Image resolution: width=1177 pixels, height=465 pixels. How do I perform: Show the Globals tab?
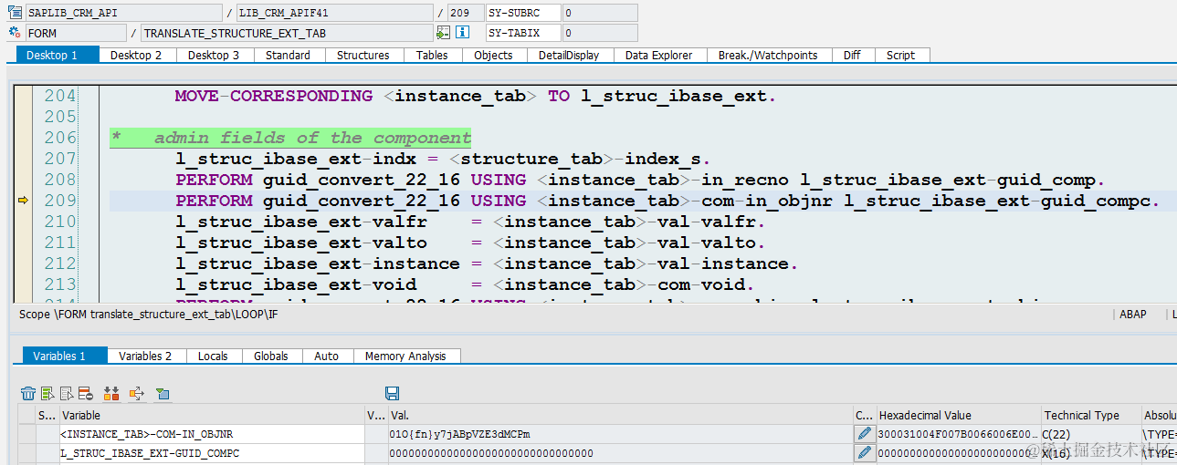271,356
